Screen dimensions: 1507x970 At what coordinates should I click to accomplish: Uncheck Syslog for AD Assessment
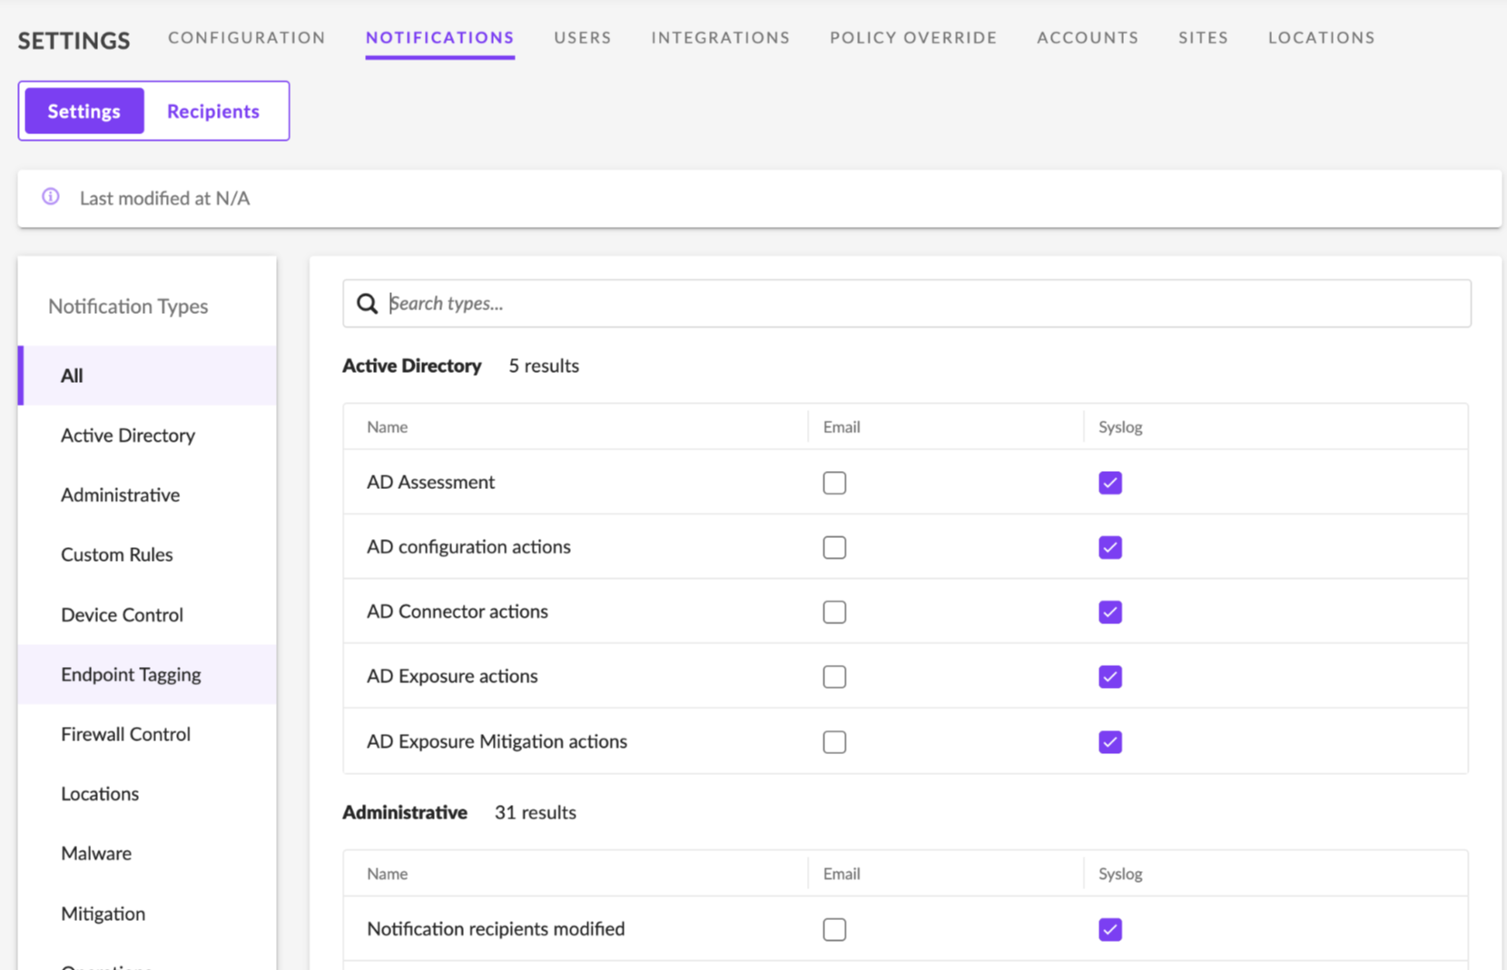tap(1109, 483)
